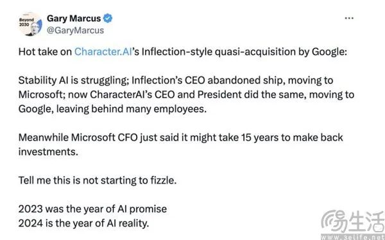Click the 'Hot take on' opening text

(45, 52)
